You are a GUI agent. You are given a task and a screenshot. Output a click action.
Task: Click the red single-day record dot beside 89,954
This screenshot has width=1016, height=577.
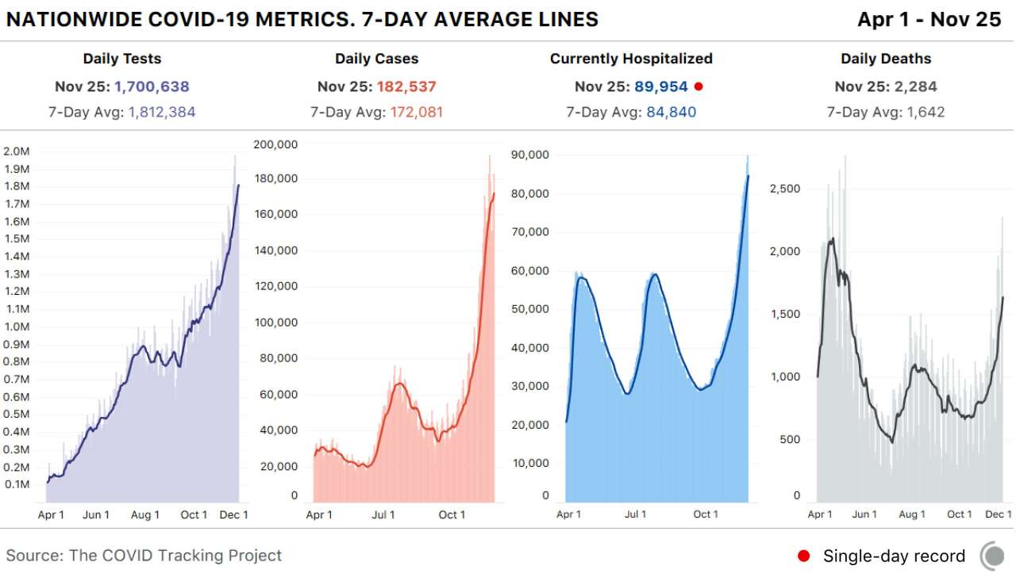point(698,86)
